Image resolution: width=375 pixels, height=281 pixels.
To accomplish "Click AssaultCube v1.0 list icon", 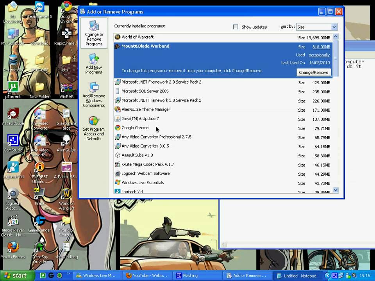I will (x=118, y=155).
